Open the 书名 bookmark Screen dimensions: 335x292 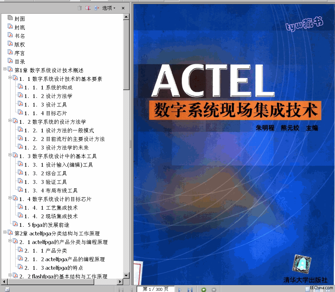pos(20,36)
